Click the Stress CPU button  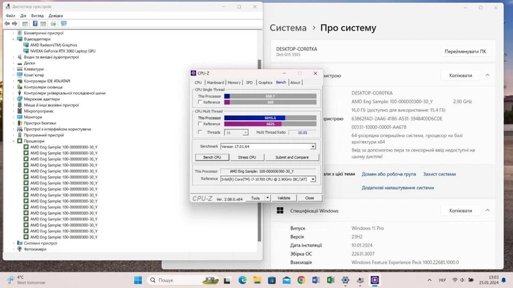pyautogui.click(x=247, y=157)
